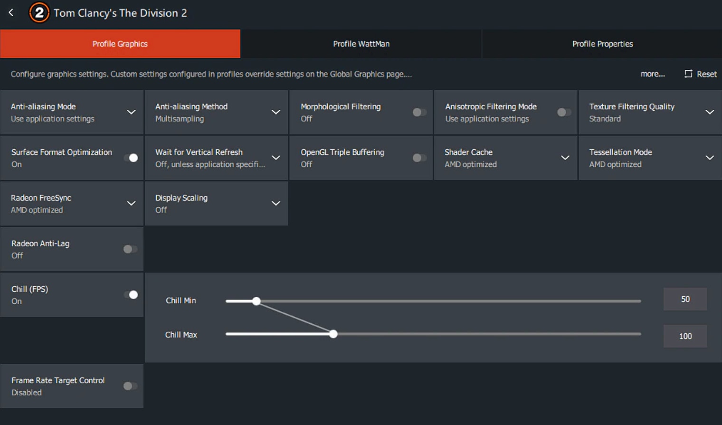Click the Standard texture quality value

pos(605,119)
